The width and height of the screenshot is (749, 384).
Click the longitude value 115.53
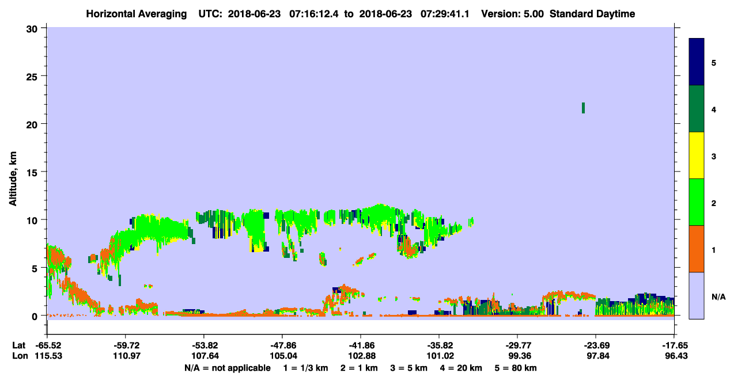[47, 356]
